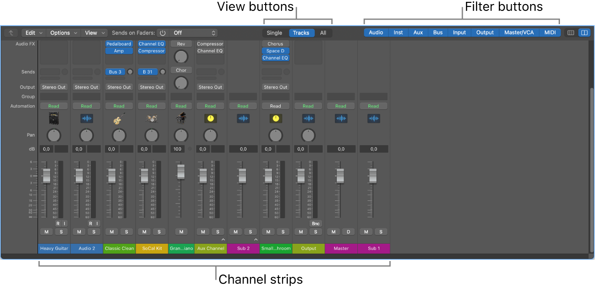
Task: Click the Sub 1 waveform icon
Action: pyautogui.click(x=373, y=118)
